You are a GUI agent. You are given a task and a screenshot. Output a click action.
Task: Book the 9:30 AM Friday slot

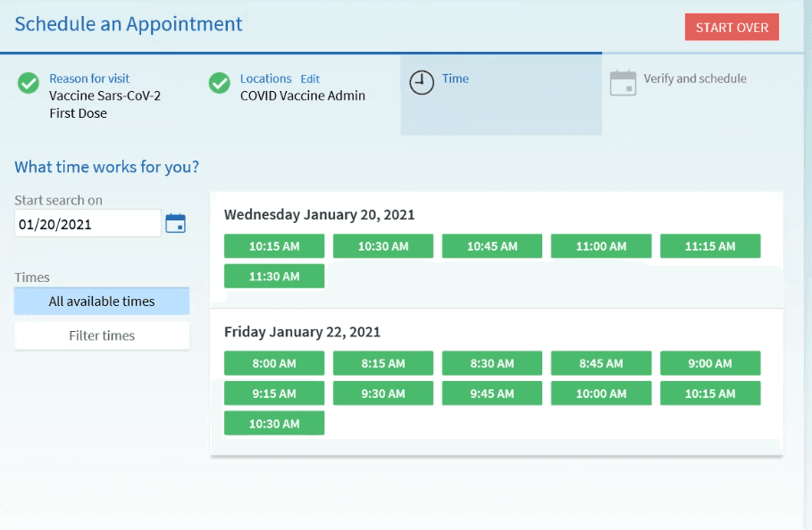[x=383, y=393]
